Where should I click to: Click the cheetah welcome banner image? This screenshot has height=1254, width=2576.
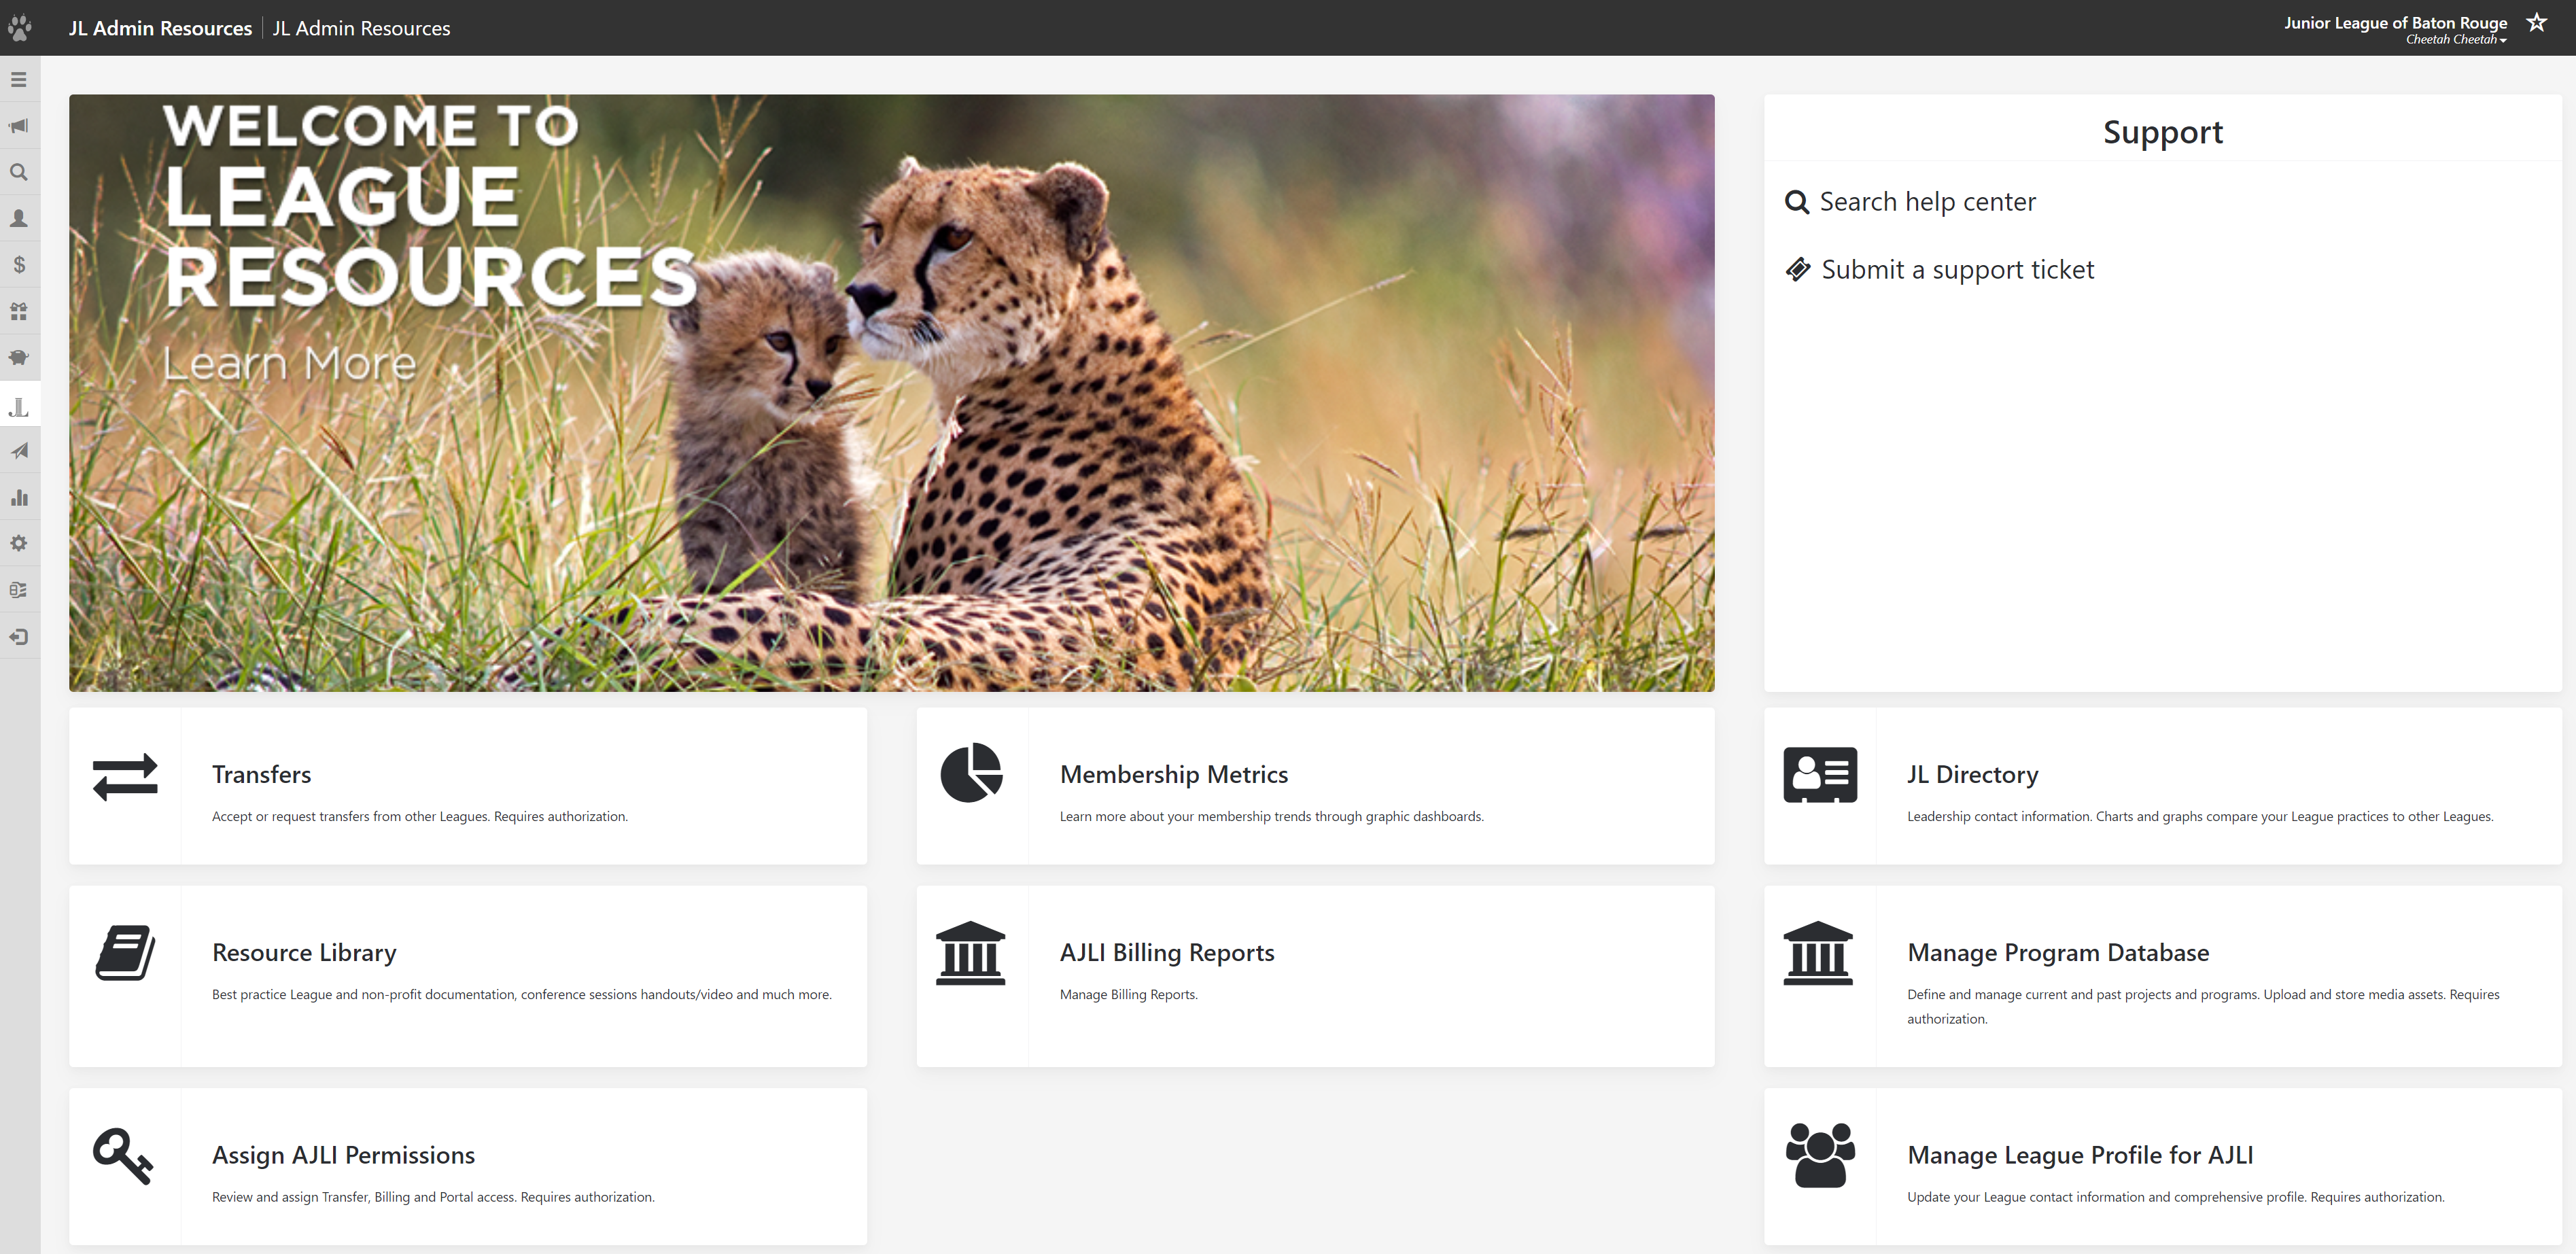pyautogui.click(x=891, y=392)
